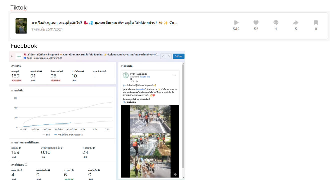Show info for the อิมเพรสชั่น metric
Screen dimensions: 333x187
[x=62, y=71]
